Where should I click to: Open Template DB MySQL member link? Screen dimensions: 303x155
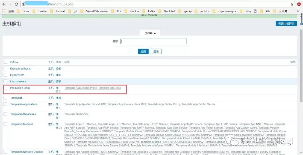[x=77, y=114]
